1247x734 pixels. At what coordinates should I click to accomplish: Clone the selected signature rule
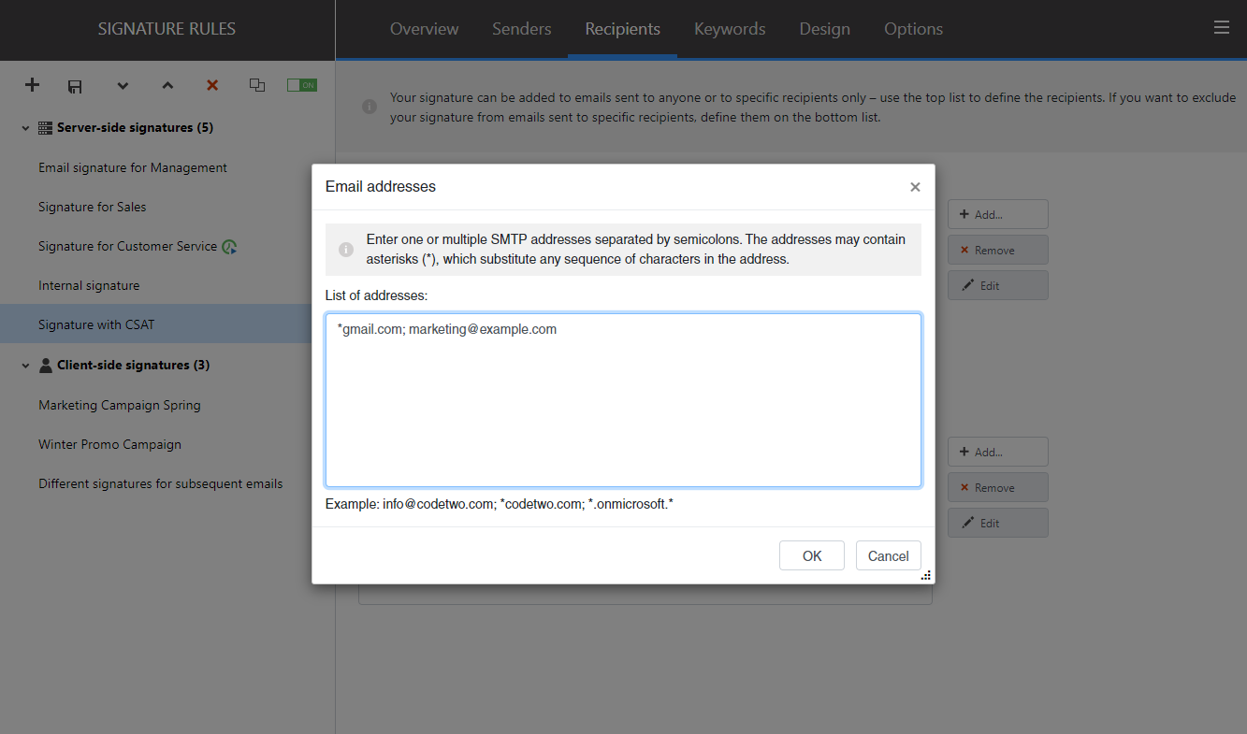point(256,85)
